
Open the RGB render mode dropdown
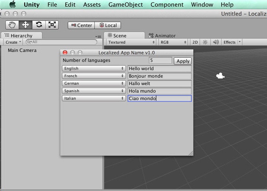[173, 42]
